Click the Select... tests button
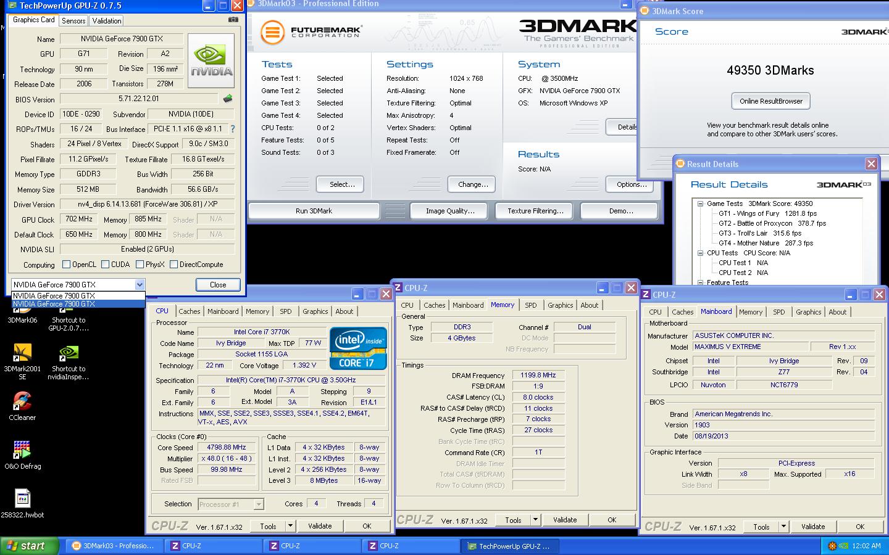 (x=341, y=184)
